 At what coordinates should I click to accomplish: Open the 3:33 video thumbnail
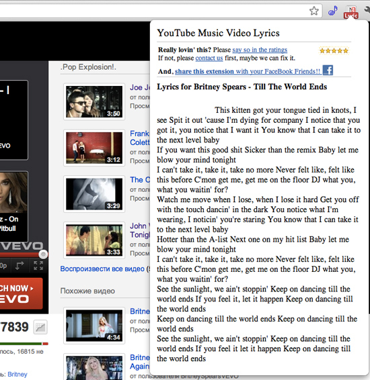(x=94, y=240)
